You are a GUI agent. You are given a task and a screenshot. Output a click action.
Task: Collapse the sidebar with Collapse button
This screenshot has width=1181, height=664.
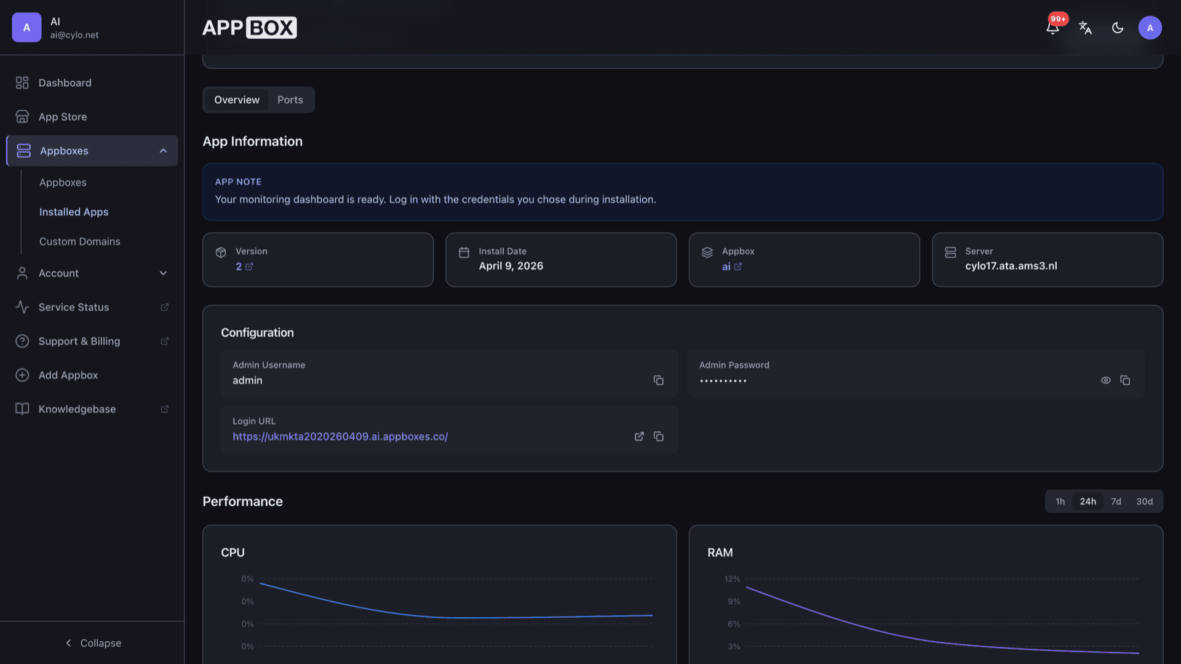click(x=93, y=642)
